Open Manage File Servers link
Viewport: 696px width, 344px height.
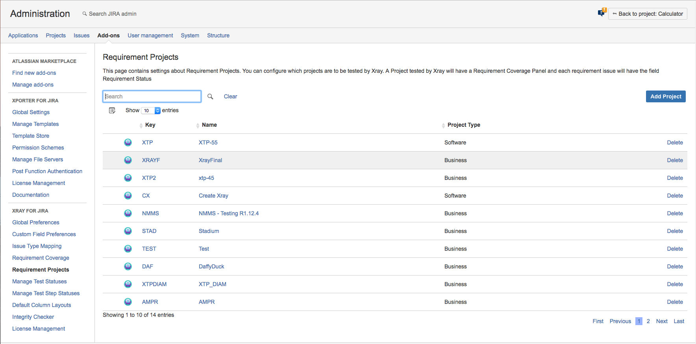pyautogui.click(x=38, y=159)
